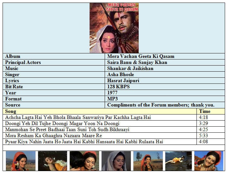Click the 'Year' row label
The height and width of the screenshot is (173, 227).
point(11,92)
